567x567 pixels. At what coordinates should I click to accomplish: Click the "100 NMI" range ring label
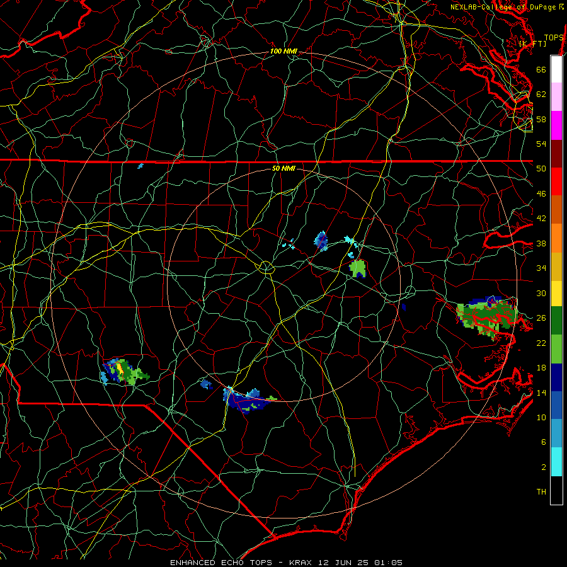[x=283, y=52]
